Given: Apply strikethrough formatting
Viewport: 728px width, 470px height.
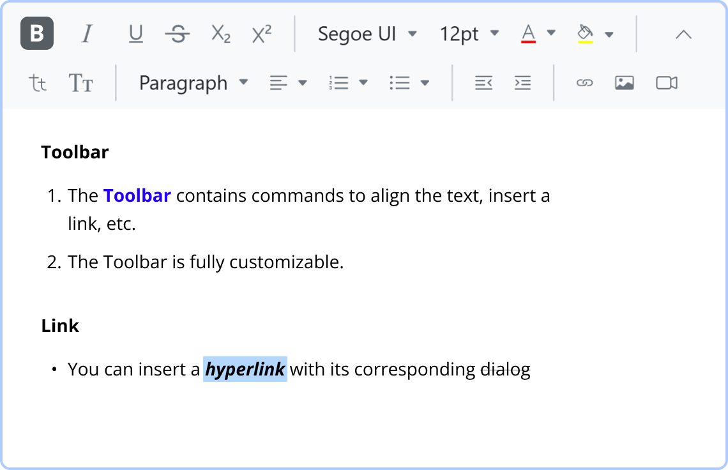Looking at the screenshot, I should 178,34.
